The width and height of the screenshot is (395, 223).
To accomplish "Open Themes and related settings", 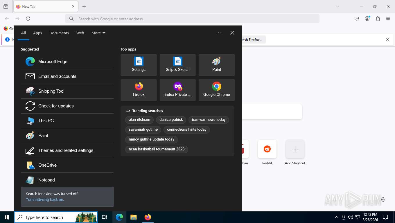I will (x=67, y=150).
